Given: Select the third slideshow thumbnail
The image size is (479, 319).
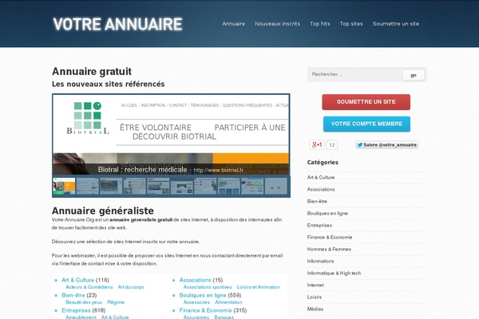Looking at the screenshot, I should pyautogui.click(x=111, y=186).
